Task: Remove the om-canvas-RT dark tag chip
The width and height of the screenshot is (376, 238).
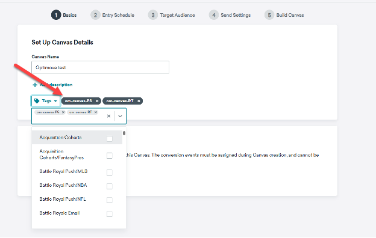Action: tap(139, 101)
